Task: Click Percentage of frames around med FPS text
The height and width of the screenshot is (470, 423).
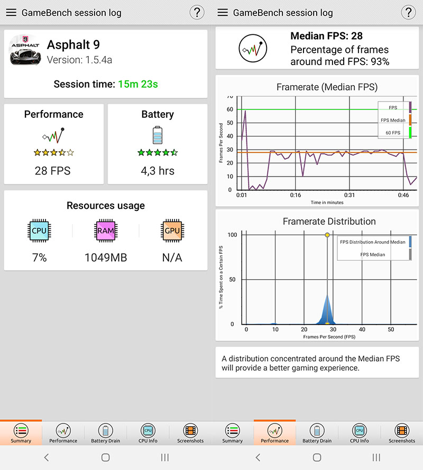Action: (x=339, y=56)
